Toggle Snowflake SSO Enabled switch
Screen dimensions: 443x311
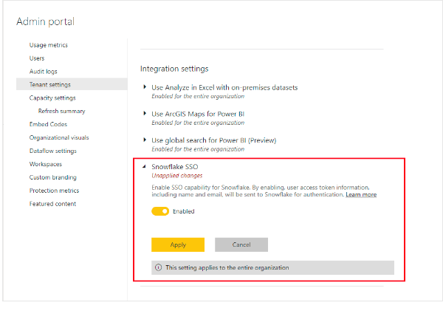[x=160, y=211]
